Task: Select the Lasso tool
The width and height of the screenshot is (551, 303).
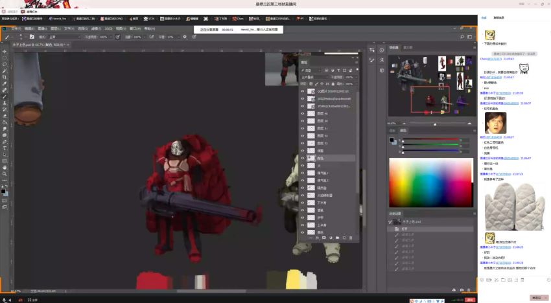Action: point(5,64)
